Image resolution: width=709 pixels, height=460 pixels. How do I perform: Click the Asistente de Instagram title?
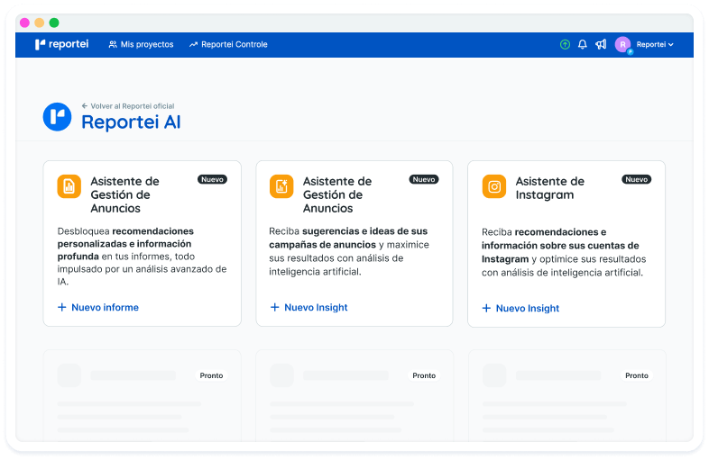[x=550, y=188]
